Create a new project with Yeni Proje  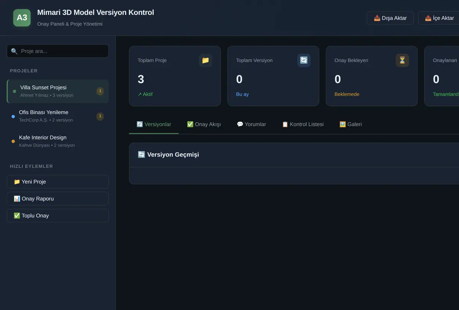[x=58, y=182]
